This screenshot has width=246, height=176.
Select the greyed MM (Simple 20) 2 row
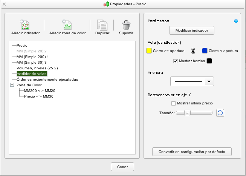32,51
